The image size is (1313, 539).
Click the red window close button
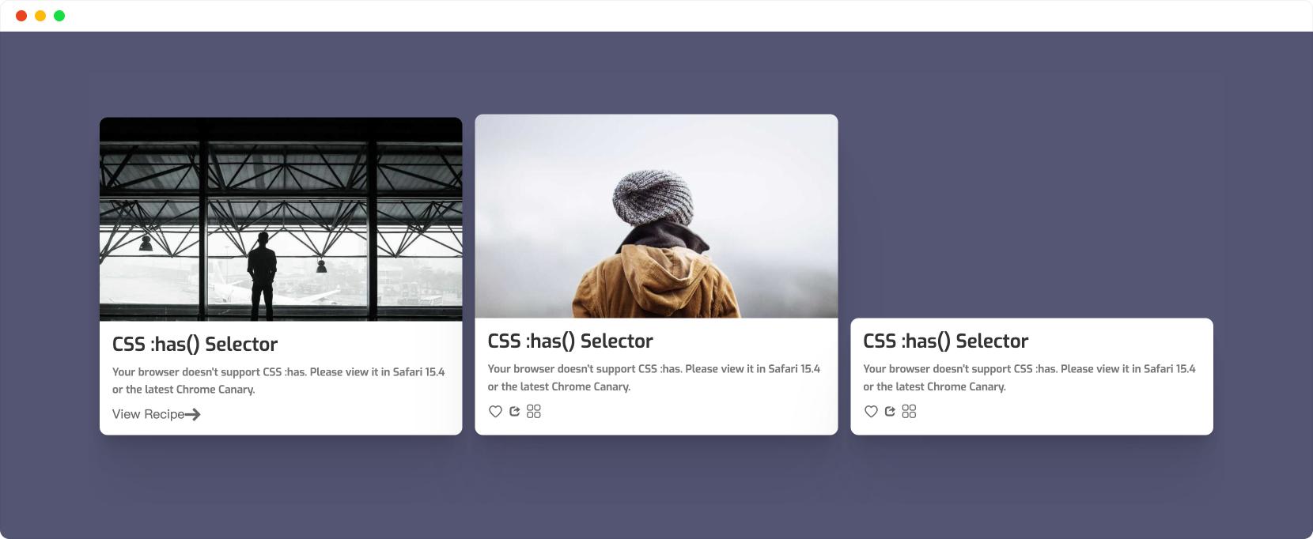21,16
